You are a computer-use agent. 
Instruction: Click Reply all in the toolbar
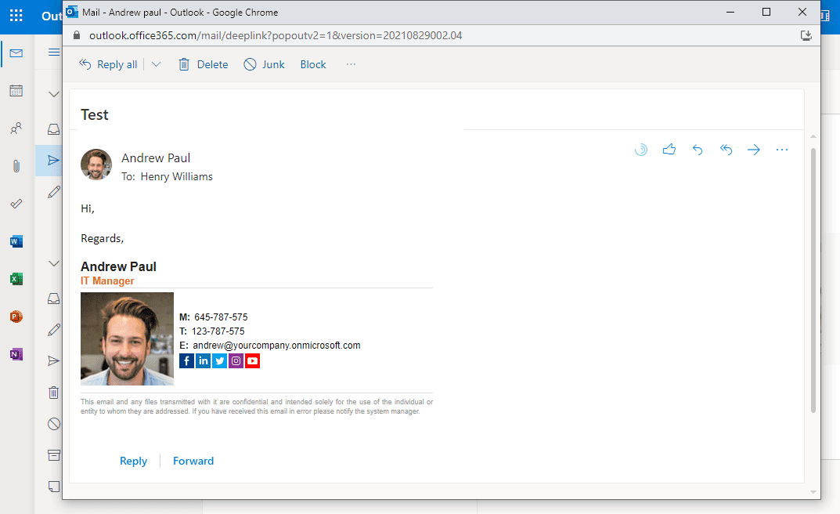click(x=108, y=64)
